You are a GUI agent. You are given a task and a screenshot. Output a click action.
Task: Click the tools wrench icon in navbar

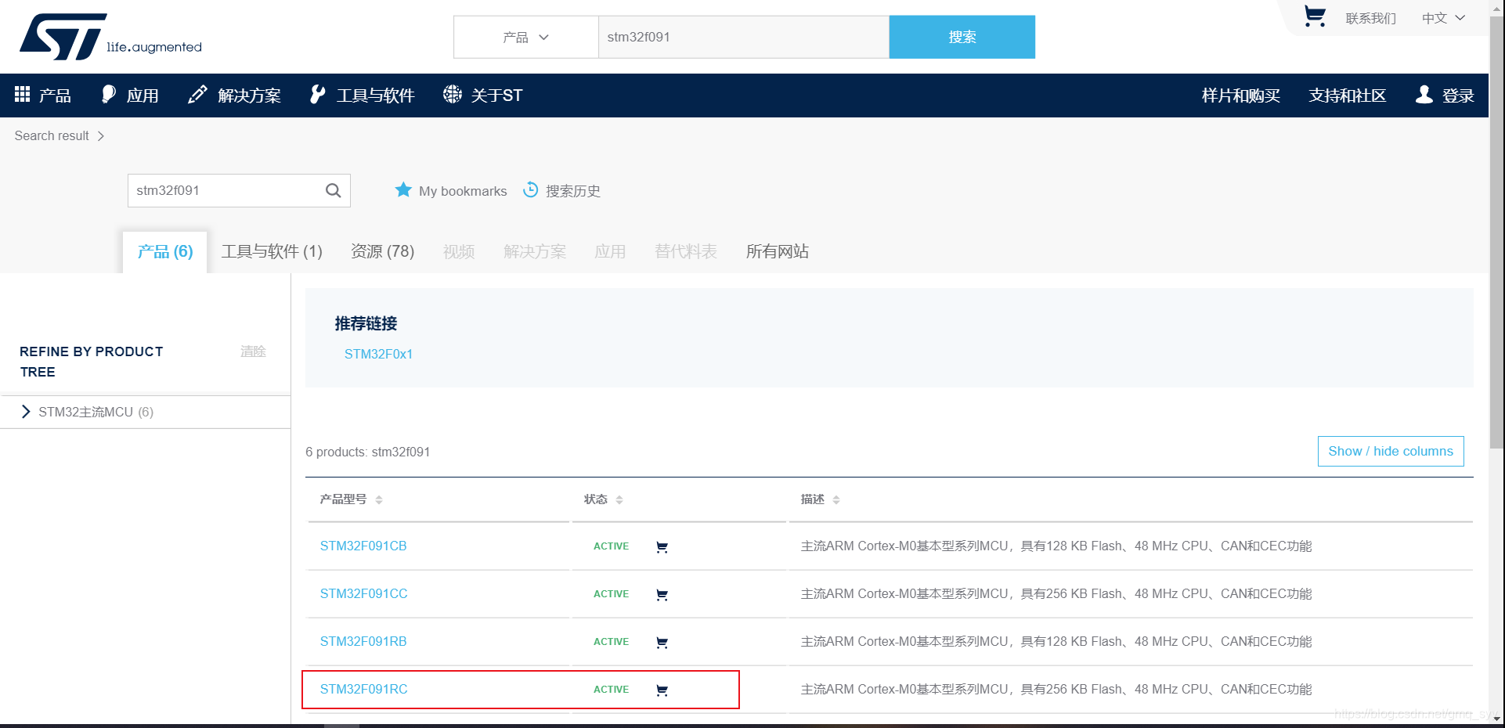tap(317, 94)
